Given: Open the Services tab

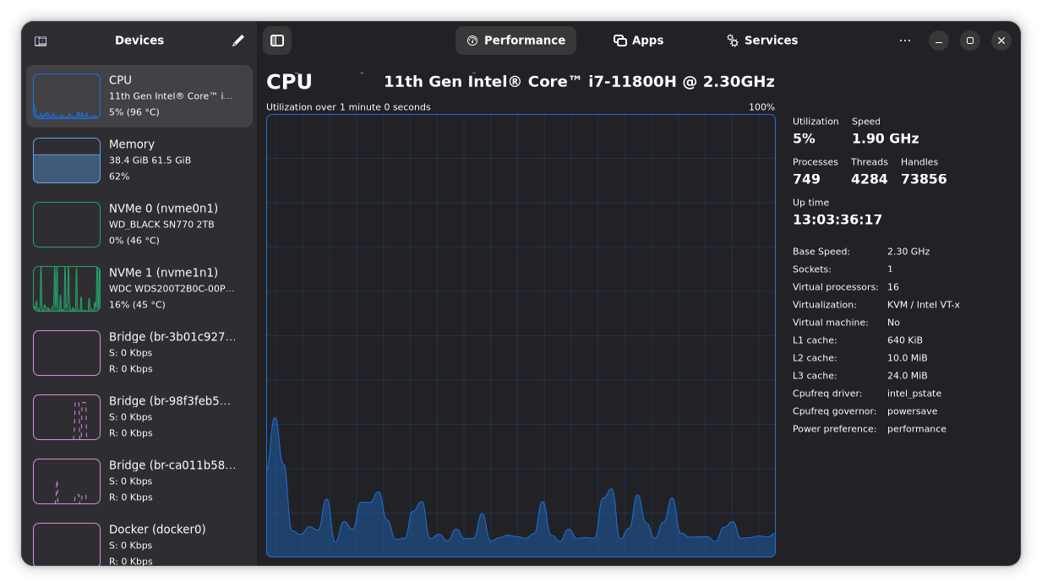Looking at the screenshot, I should [761, 41].
